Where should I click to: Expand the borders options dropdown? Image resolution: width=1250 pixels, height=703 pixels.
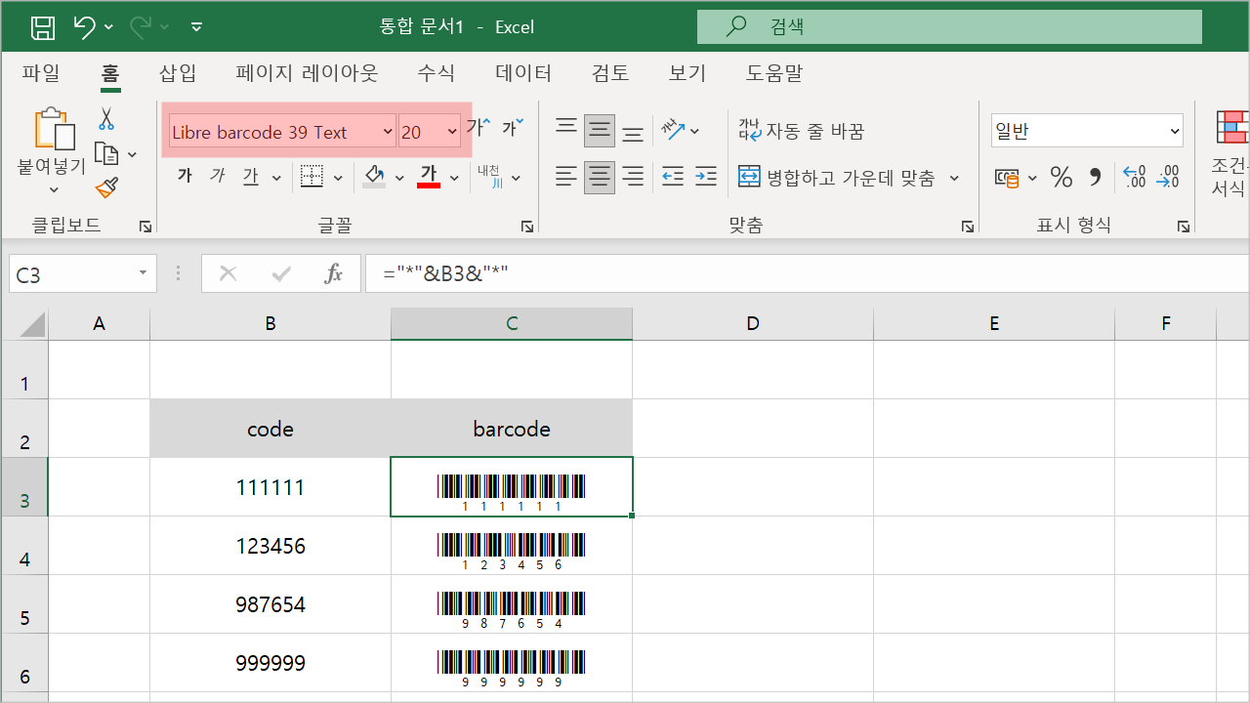click(x=338, y=178)
